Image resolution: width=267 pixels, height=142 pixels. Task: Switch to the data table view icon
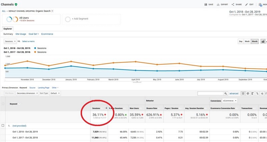pyautogui.click(x=243, y=94)
